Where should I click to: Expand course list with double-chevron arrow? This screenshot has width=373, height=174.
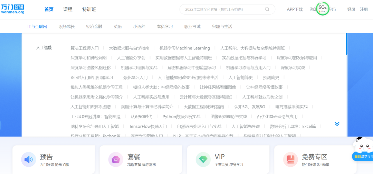coord(337,124)
